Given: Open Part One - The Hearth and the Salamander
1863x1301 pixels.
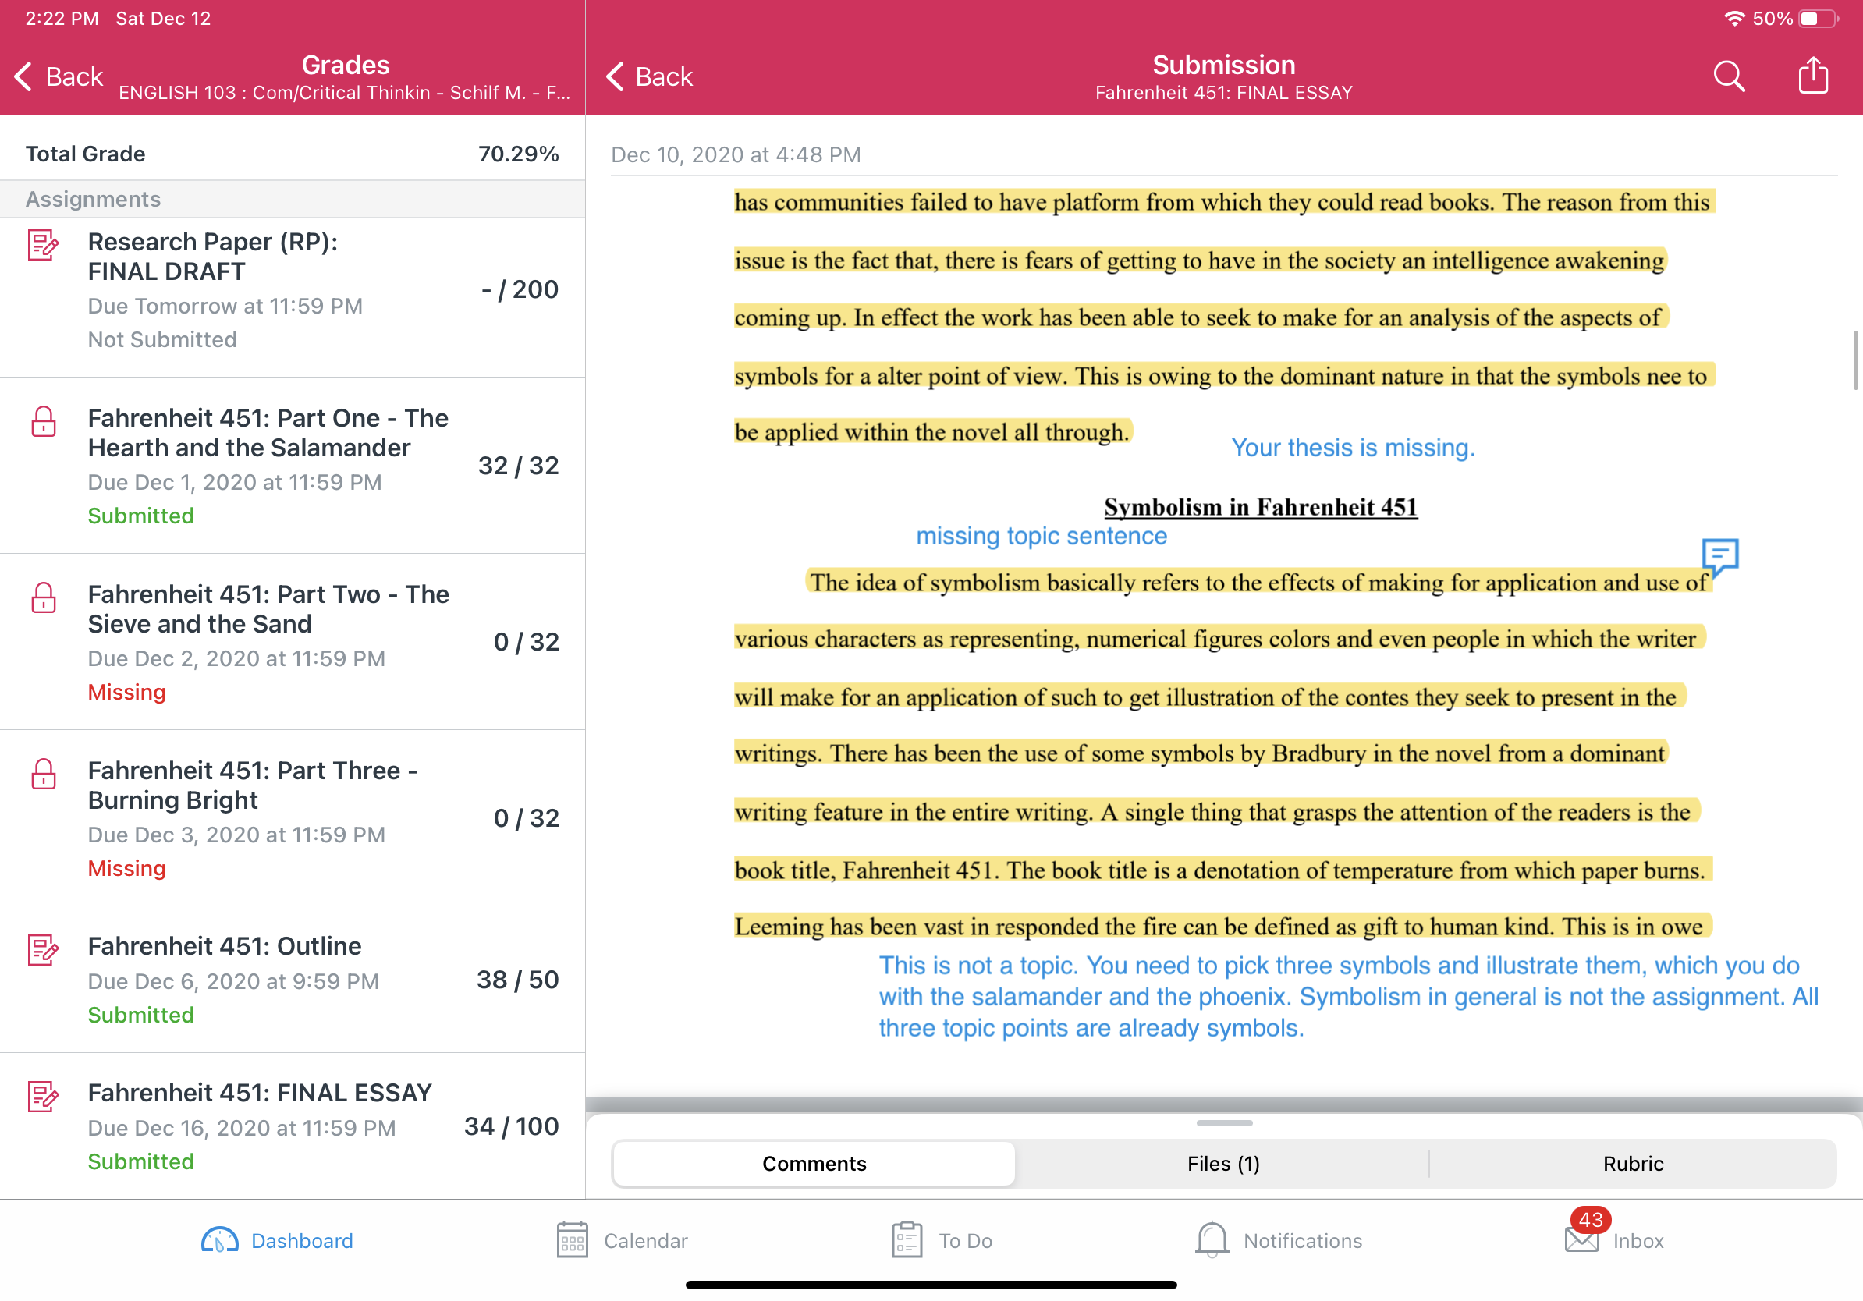Looking at the screenshot, I should pos(292,466).
